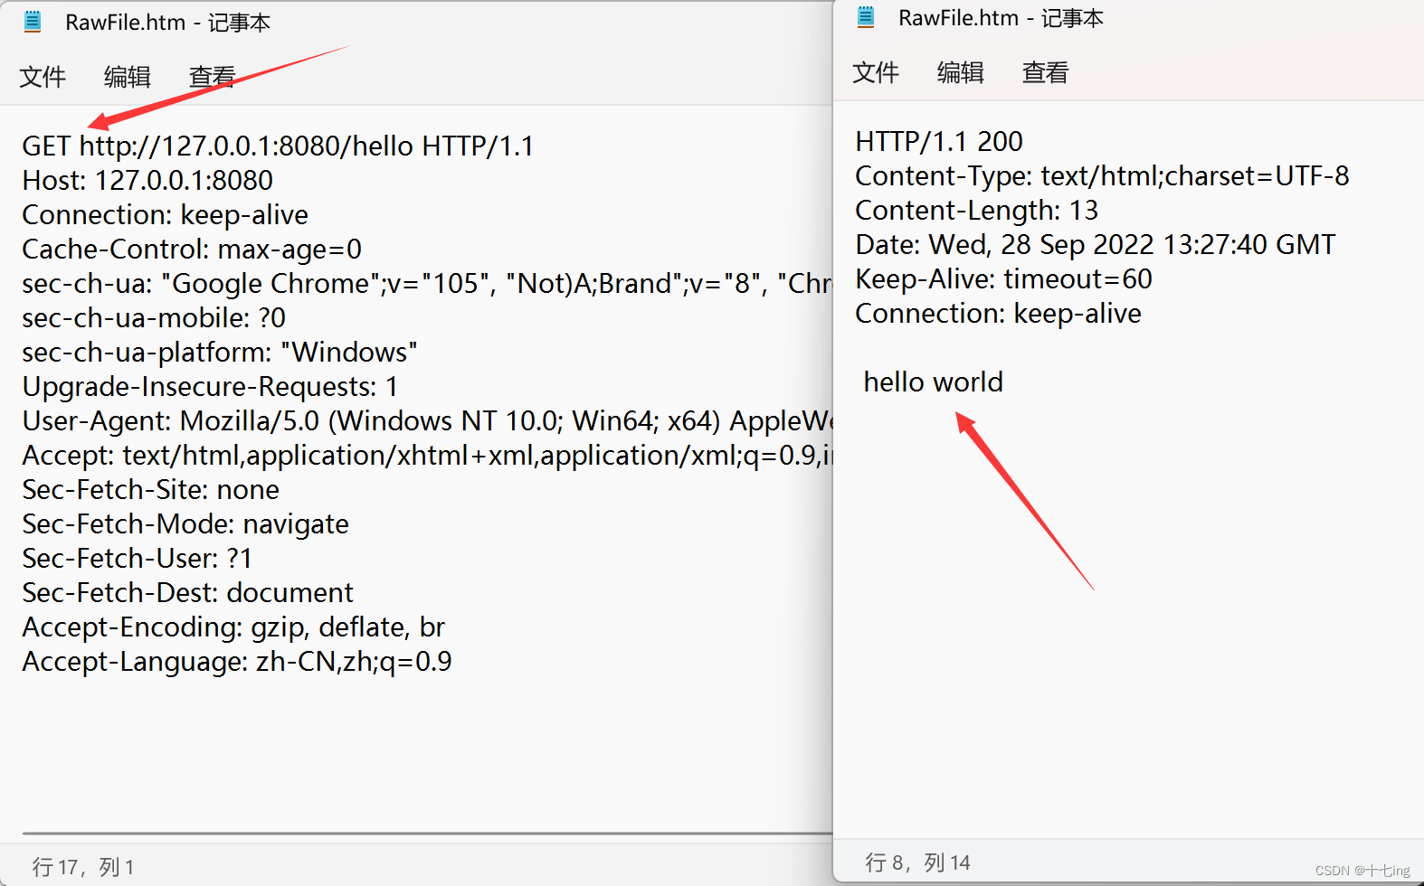Click the Sec-Fetch-User: ?1 line

click(137, 559)
